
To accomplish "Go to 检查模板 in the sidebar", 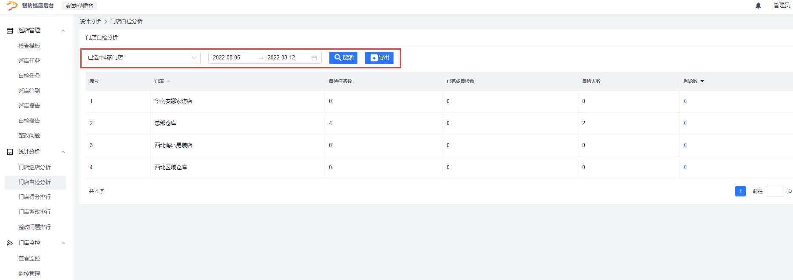I will click(29, 46).
